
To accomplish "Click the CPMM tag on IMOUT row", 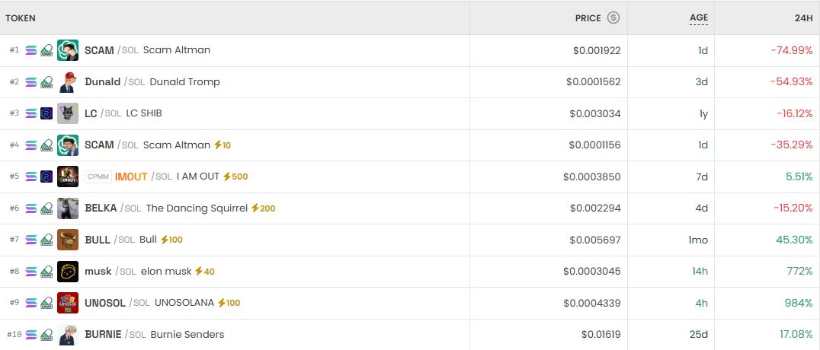I will pos(98,177).
